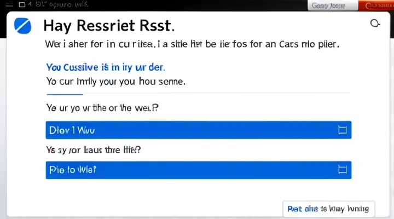Screen dimensions: 394x219
Task: Click the blue circle logo icon
Action: (25, 25)
